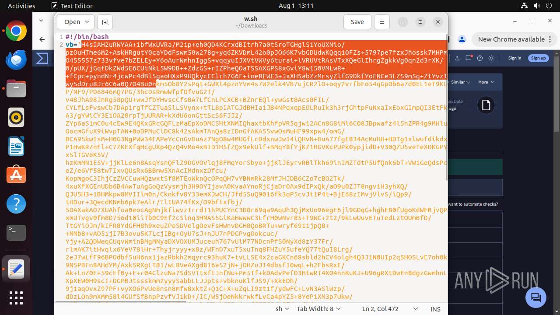This screenshot has width=560, height=315.
Task: Open the notifications chat icon in ANY.RUN header
Action: [x=469, y=58]
